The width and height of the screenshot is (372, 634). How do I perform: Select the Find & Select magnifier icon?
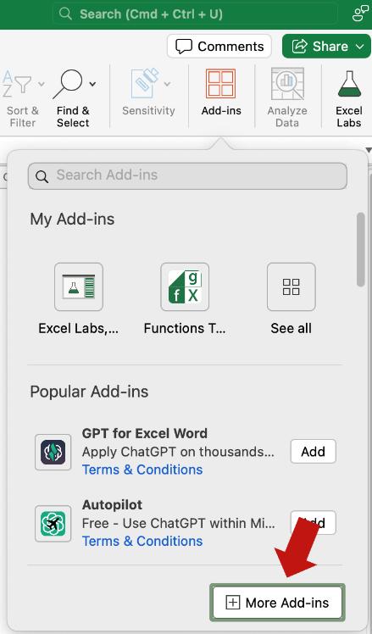68,84
